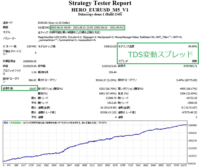Image resolution: width=199 pixels, height=167 pixels.
Task: Select the HERO_EURUSD_M5_V1 strategy name
Action: [100, 10]
